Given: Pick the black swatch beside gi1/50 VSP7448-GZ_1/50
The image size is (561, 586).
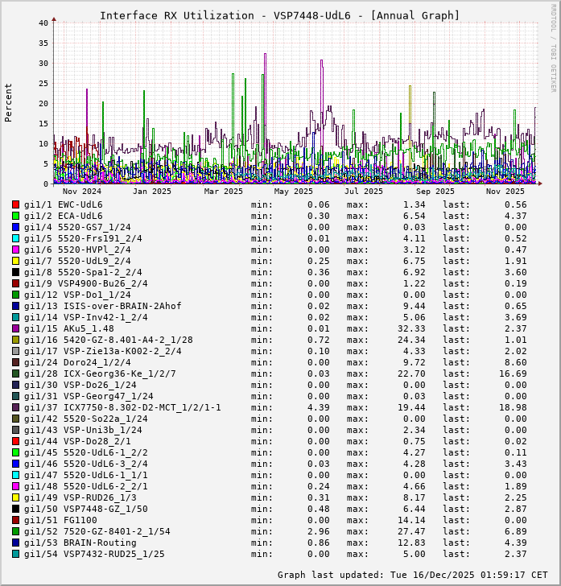Looking at the screenshot, I should pos(15,509).
